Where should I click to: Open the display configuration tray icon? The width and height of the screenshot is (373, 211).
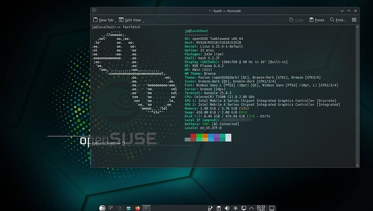pos(244,208)
